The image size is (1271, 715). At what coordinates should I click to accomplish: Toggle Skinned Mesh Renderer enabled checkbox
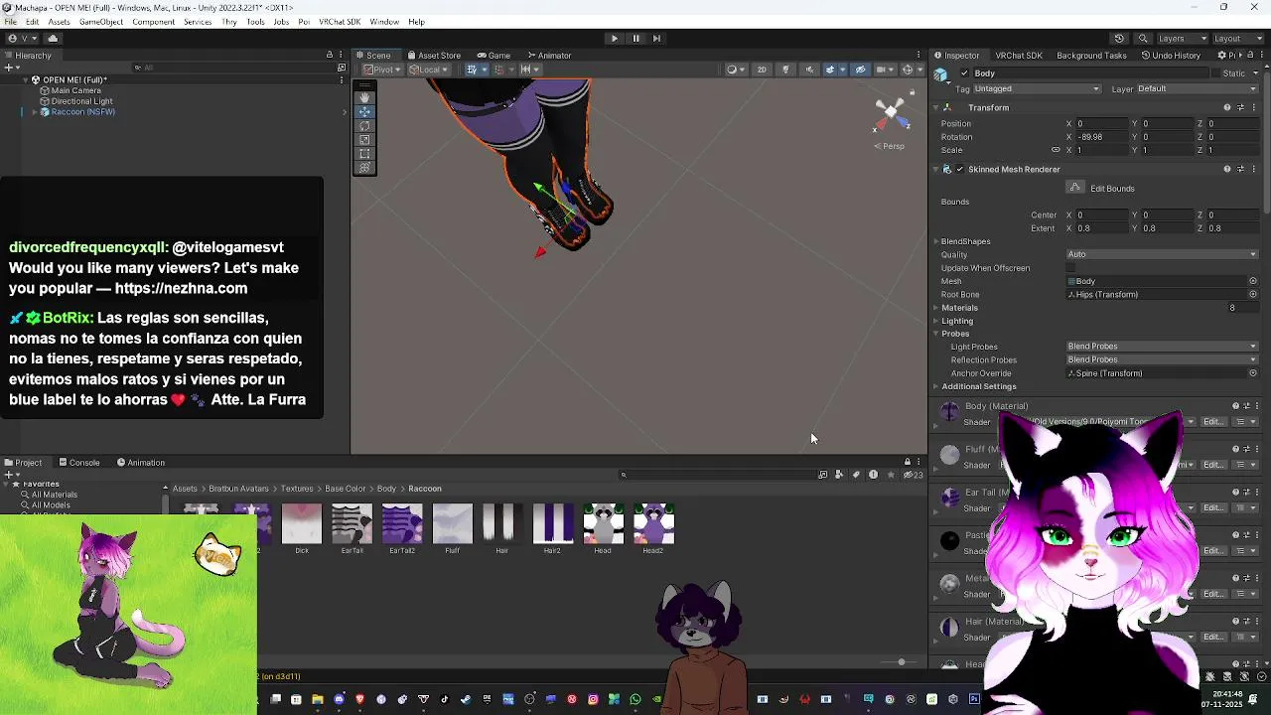click(x=959, y=169)
